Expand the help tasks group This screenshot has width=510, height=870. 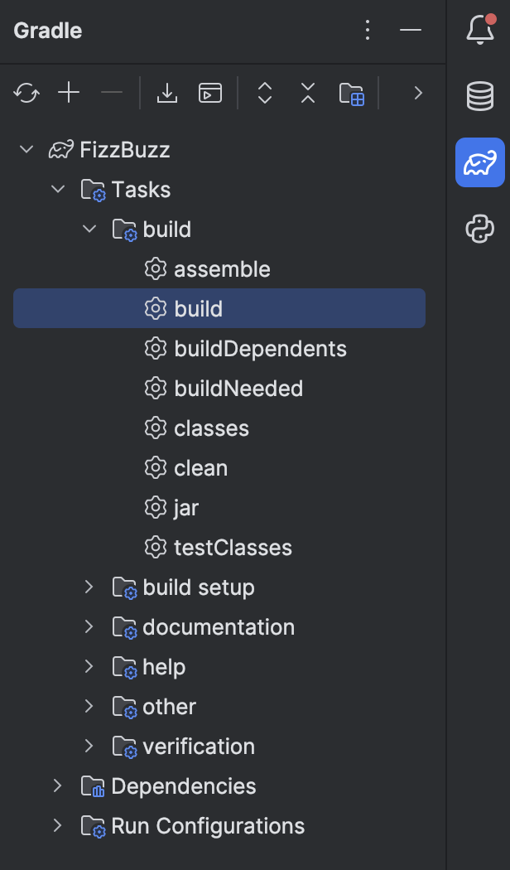(x=89, y=666)
